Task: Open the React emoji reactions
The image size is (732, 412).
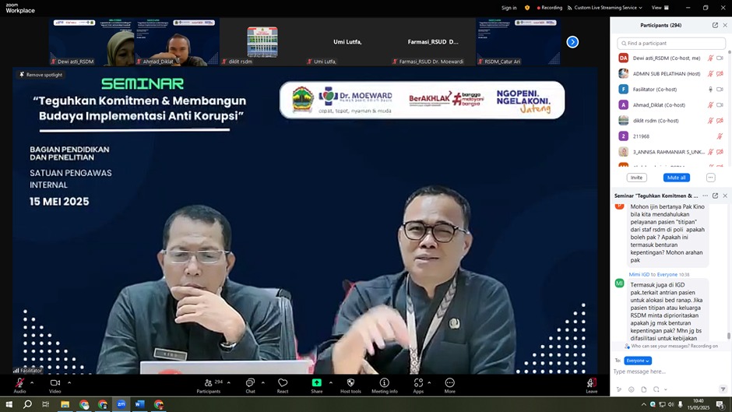Action: click(x=283, y=383)
